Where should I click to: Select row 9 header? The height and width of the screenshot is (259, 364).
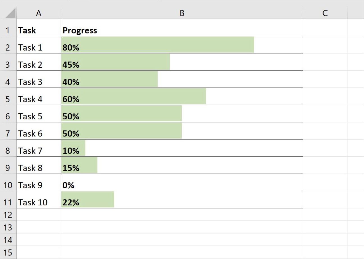tap(8, 168)
